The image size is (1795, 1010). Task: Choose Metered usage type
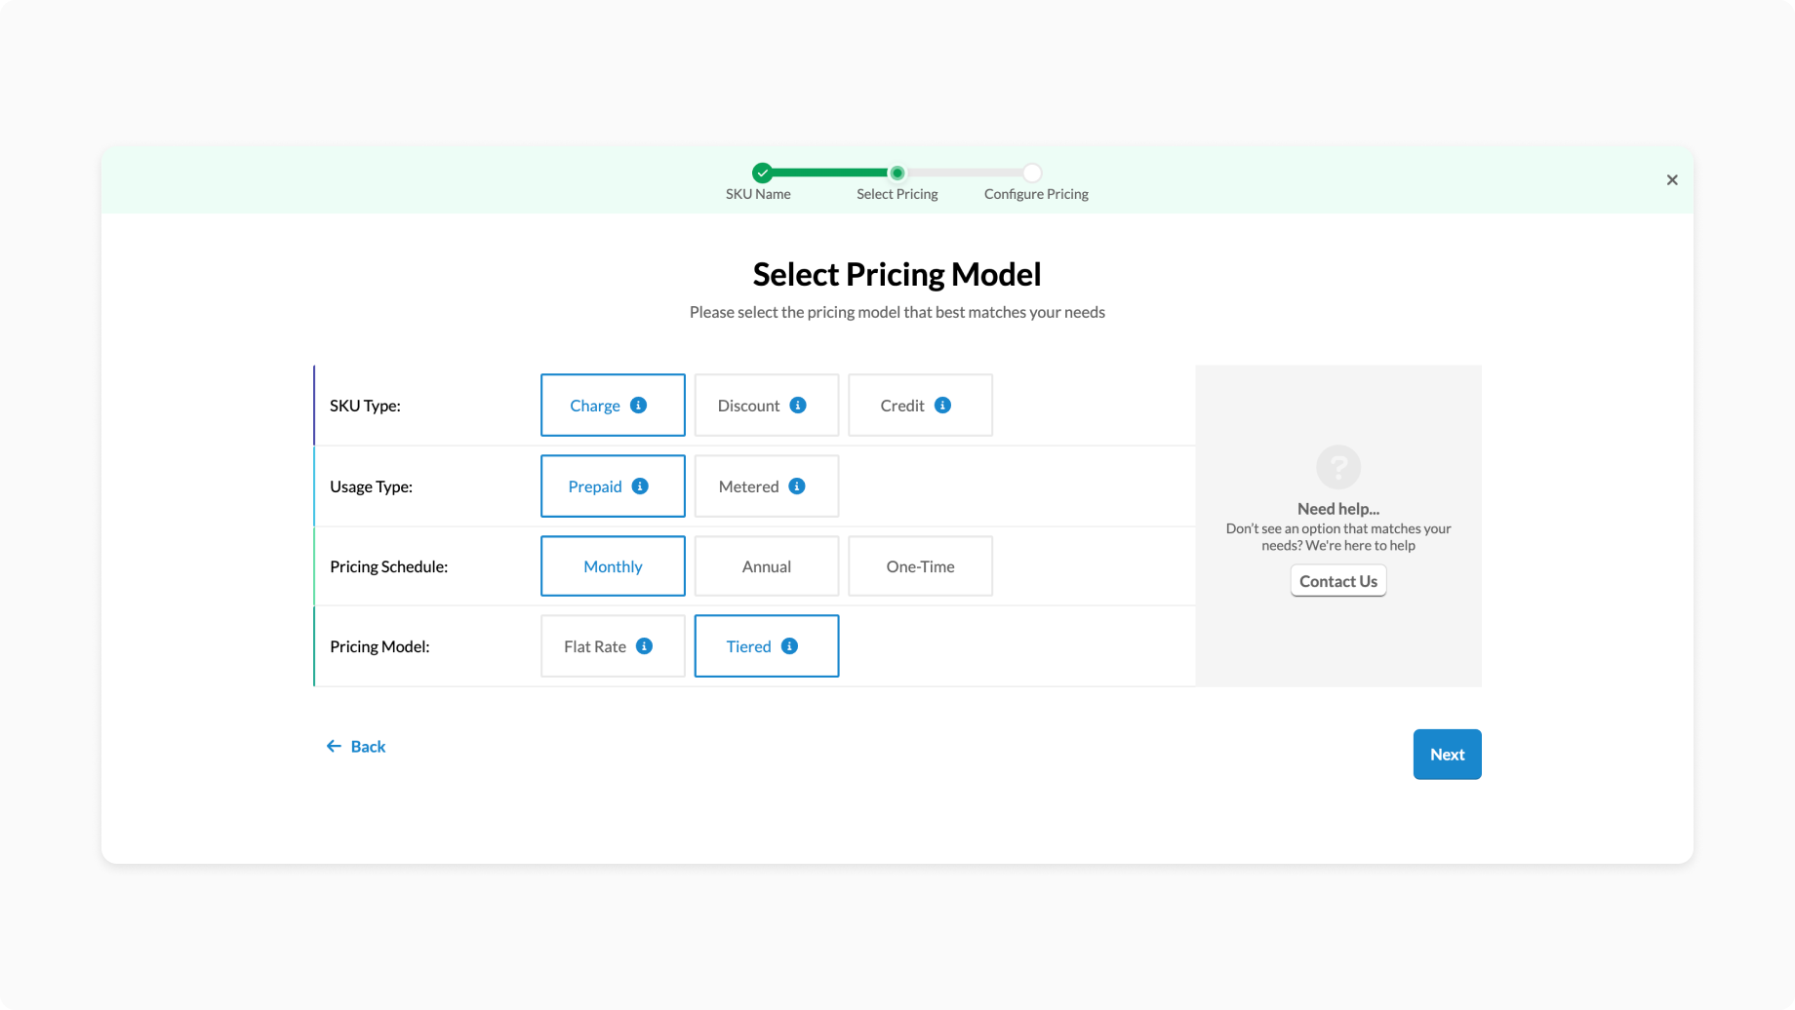(x=747, y=486)
